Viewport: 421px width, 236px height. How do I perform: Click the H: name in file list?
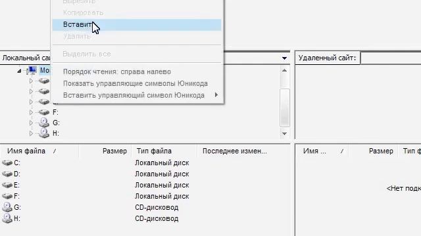(17, 218)
